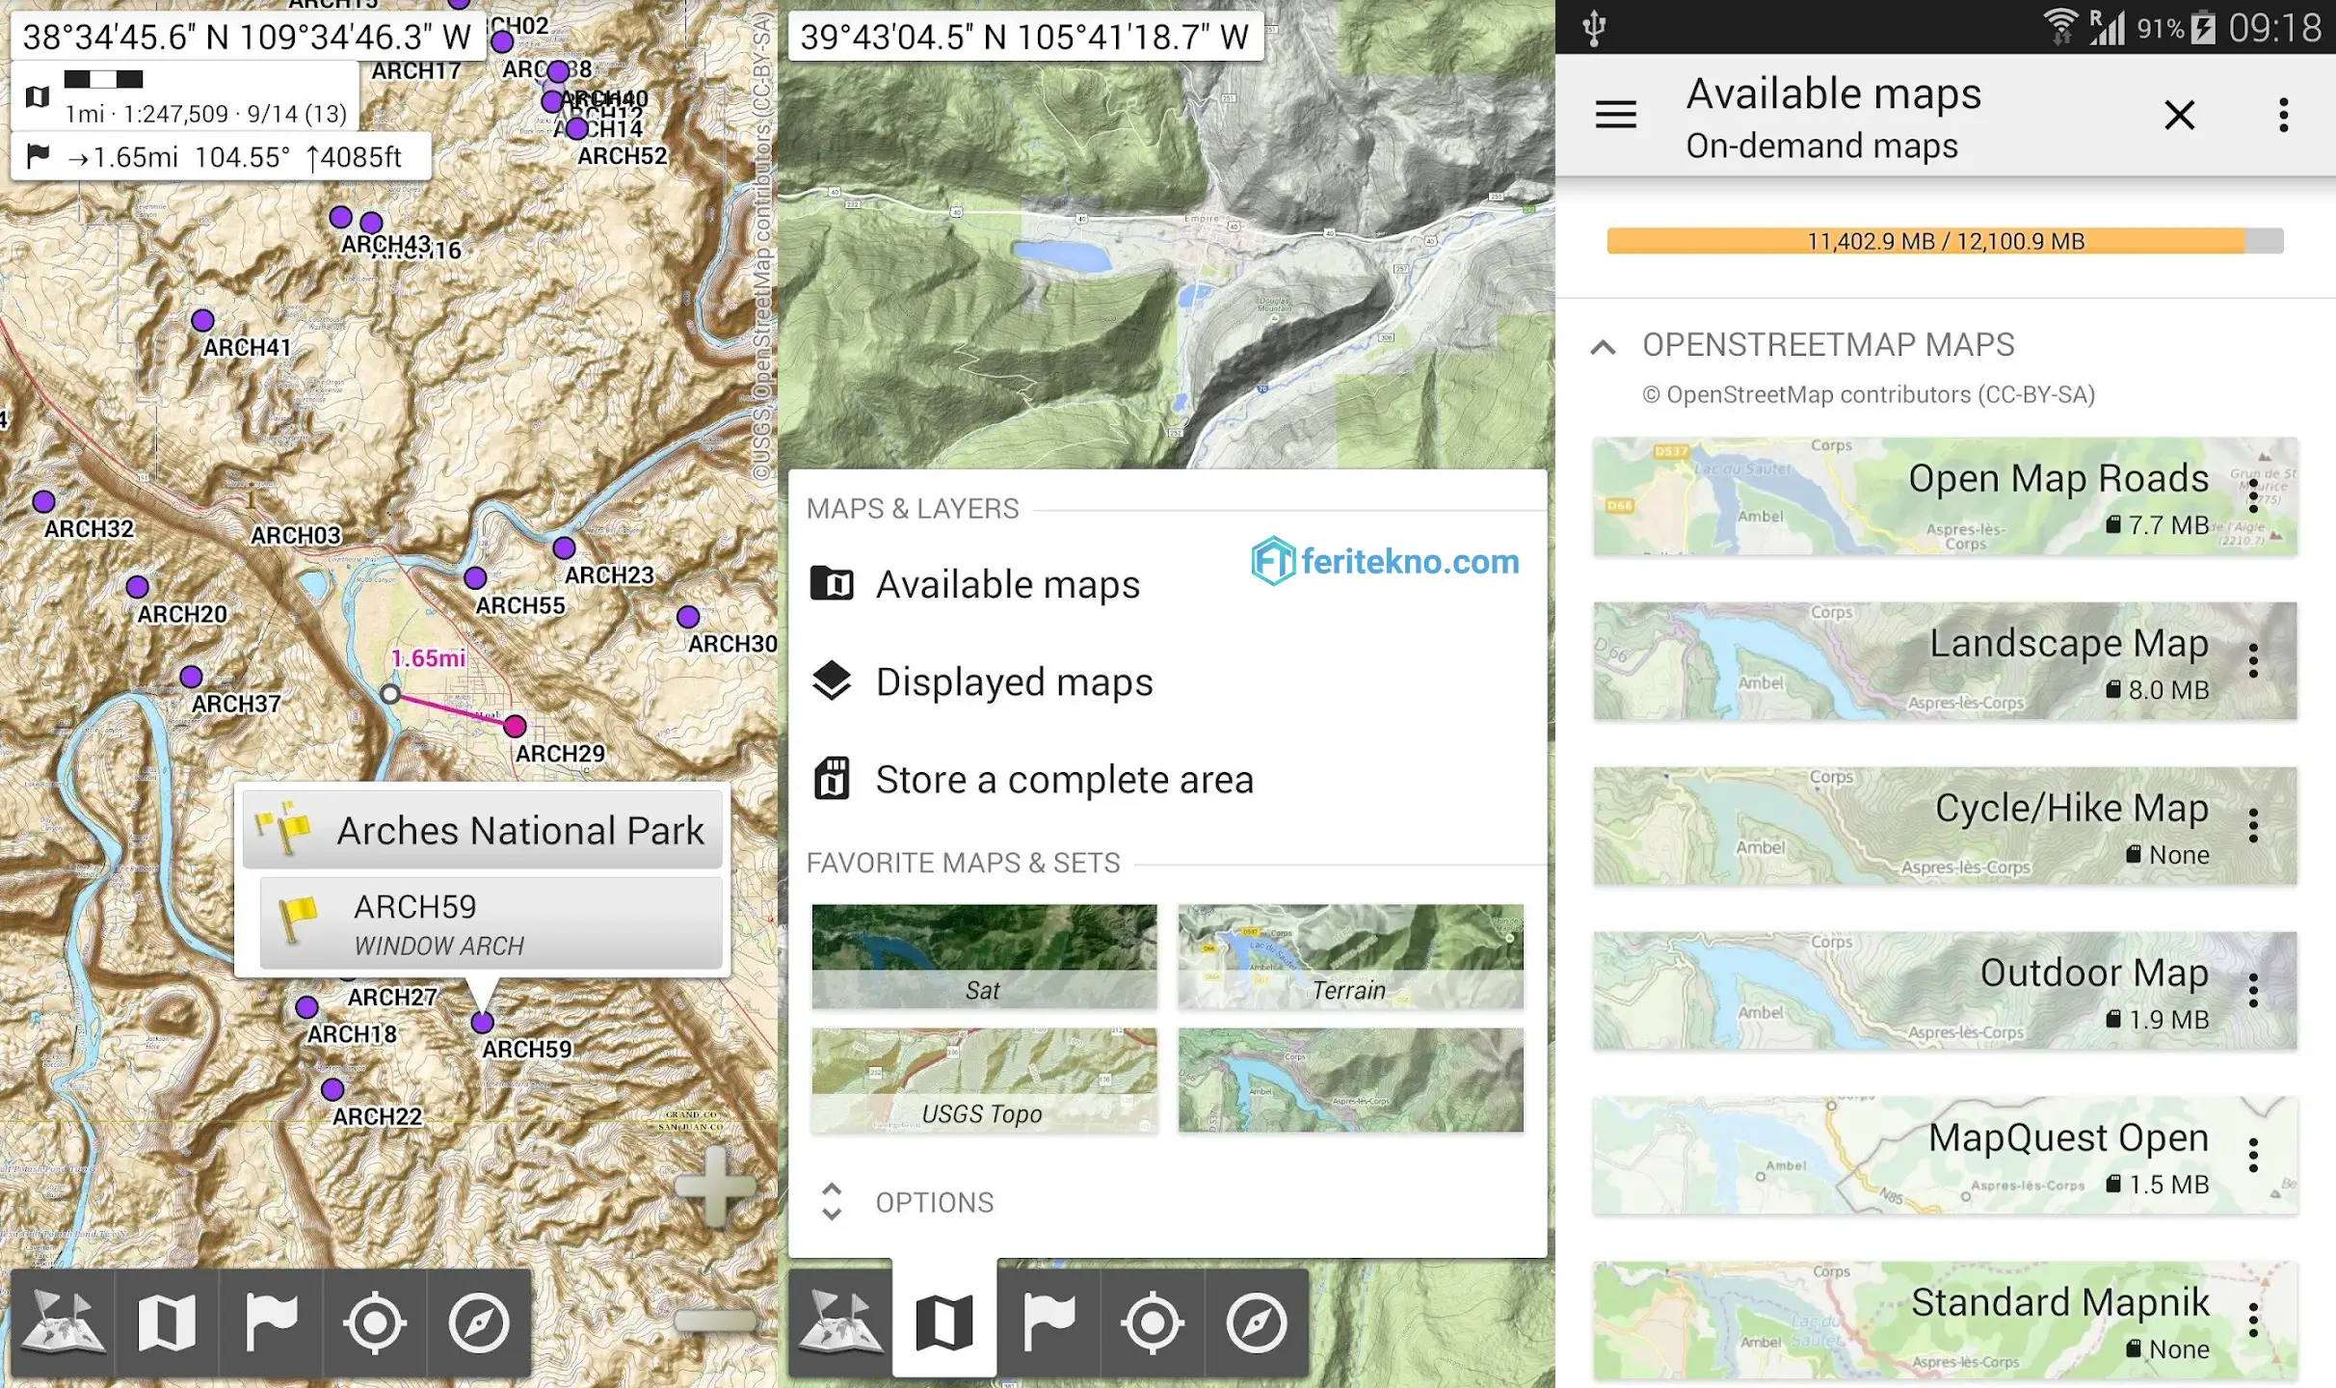Screen dimensions: 2336x1388
Task: Open maps and layers icon in left toolbar
Action: click(x=167, y=1322)
